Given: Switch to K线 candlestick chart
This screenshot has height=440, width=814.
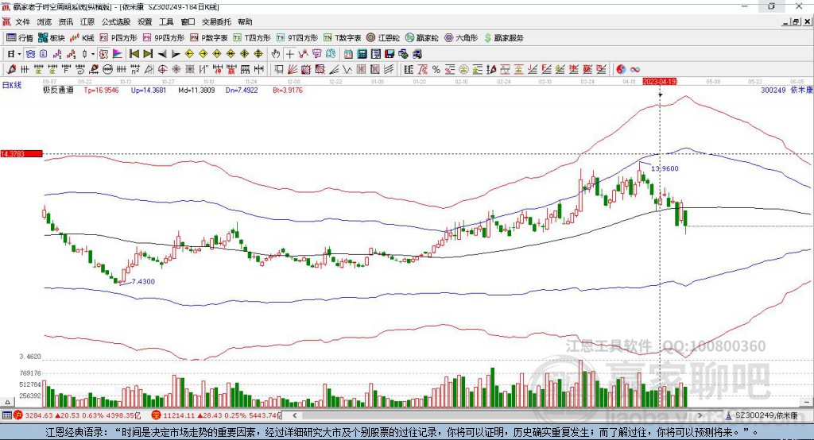Looking at the screenshot, I should coord(83,38).
